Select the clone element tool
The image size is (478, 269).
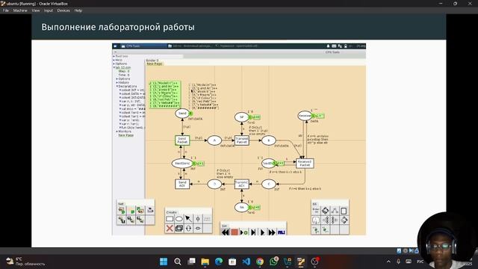pos(179,228)
